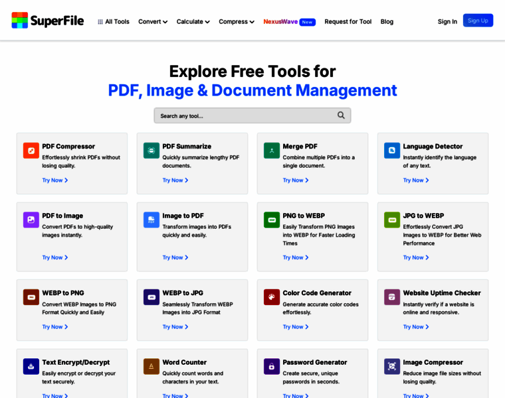
Task: Try Now under Color Code Generator
Action: 295,327
